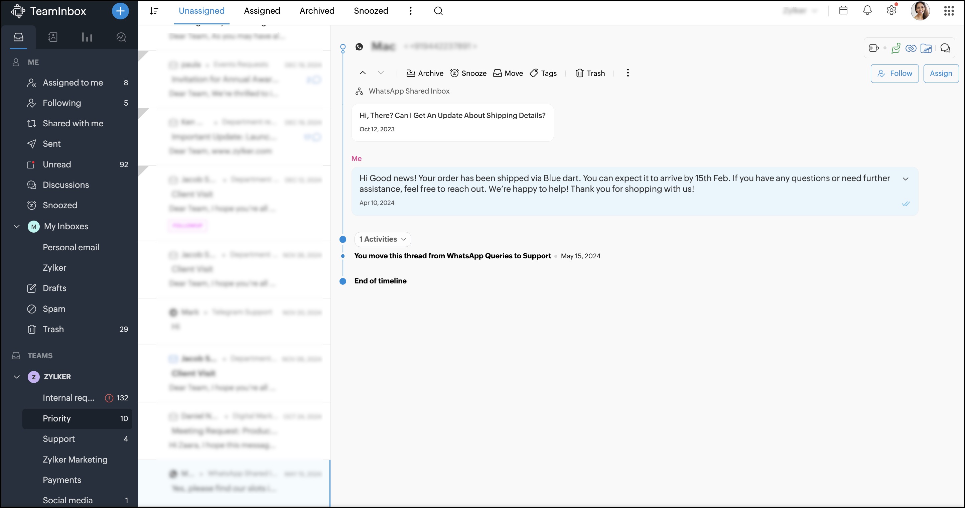Open the Analytics bar-chart panel
The image size is (965, 508).
point(87,37)
